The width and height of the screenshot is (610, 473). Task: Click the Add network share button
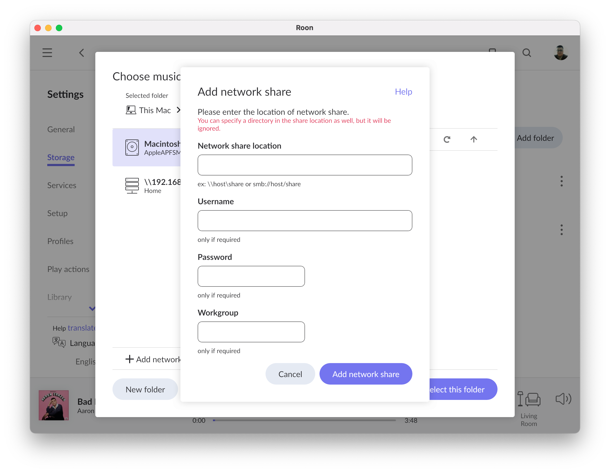pyautogui.click(x=366, y=374)
